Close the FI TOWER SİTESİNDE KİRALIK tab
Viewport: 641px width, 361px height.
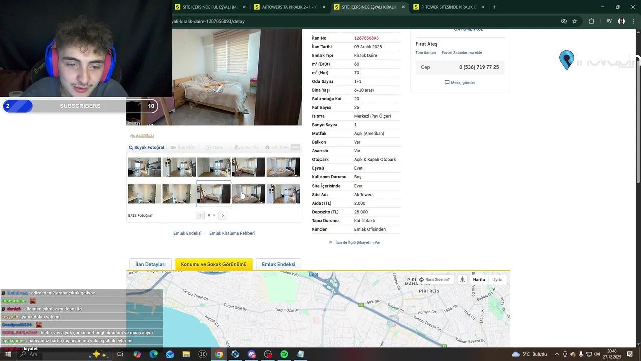(x=483, y=7)
